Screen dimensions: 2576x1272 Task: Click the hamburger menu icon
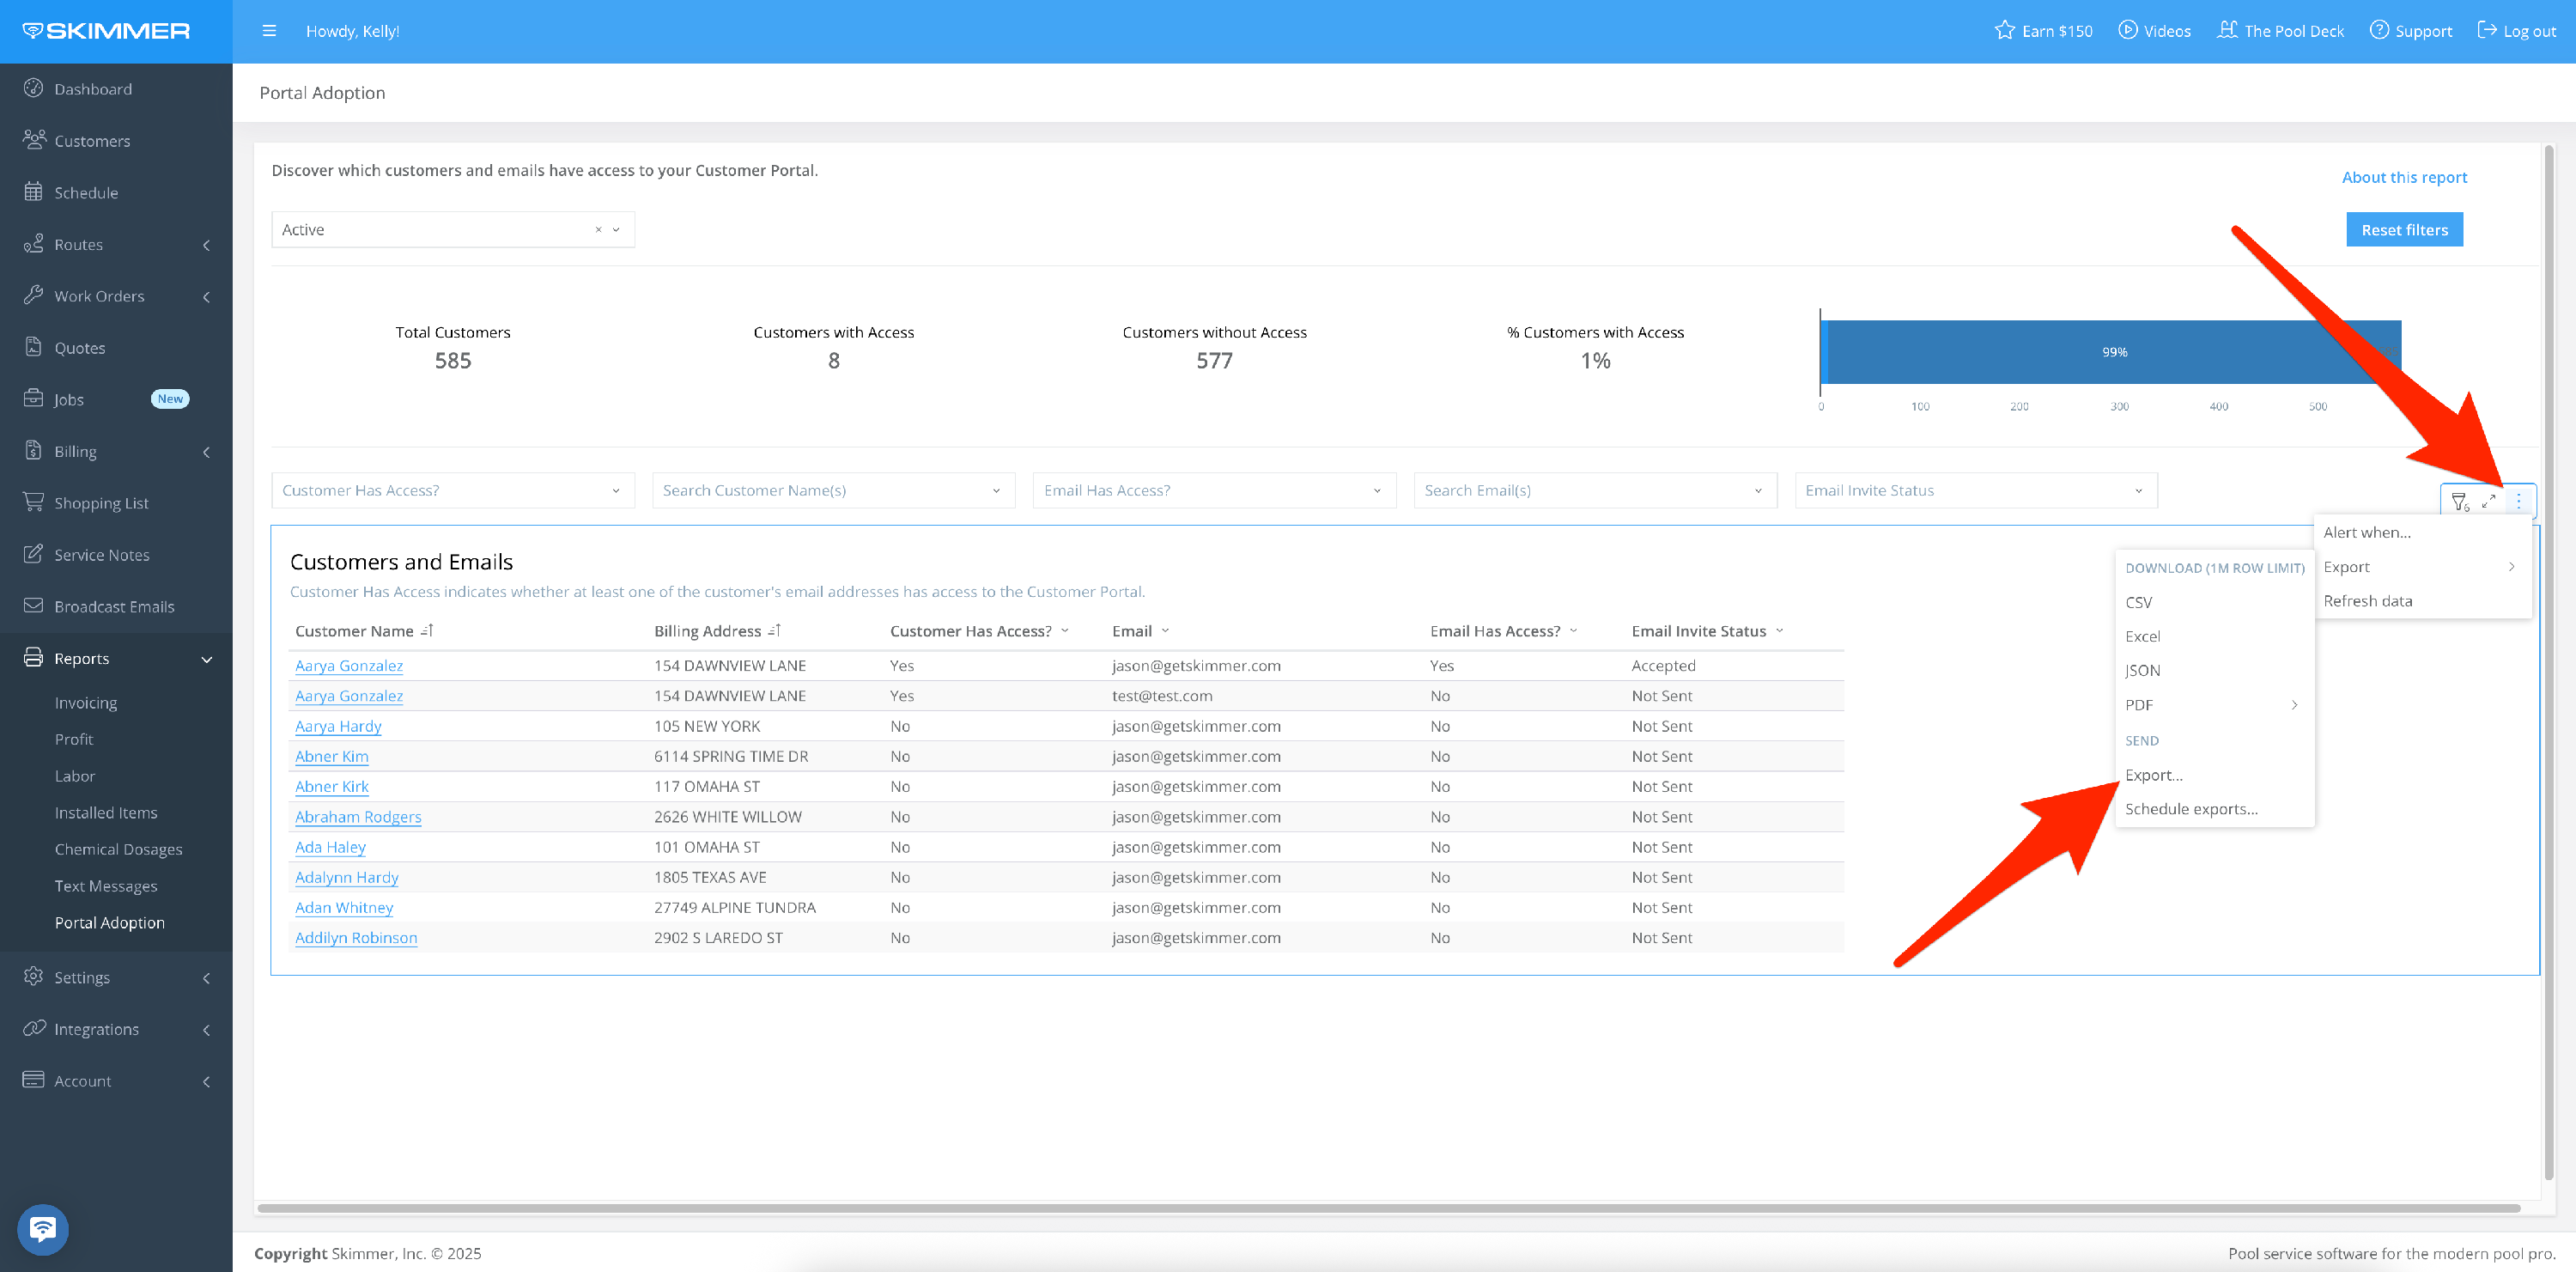coord(269,31)
